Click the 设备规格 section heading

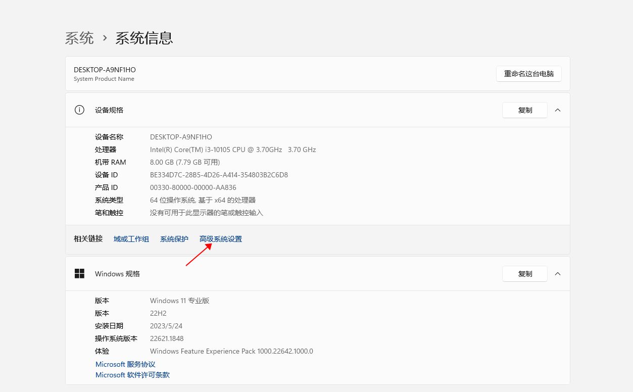click(109, 110)
